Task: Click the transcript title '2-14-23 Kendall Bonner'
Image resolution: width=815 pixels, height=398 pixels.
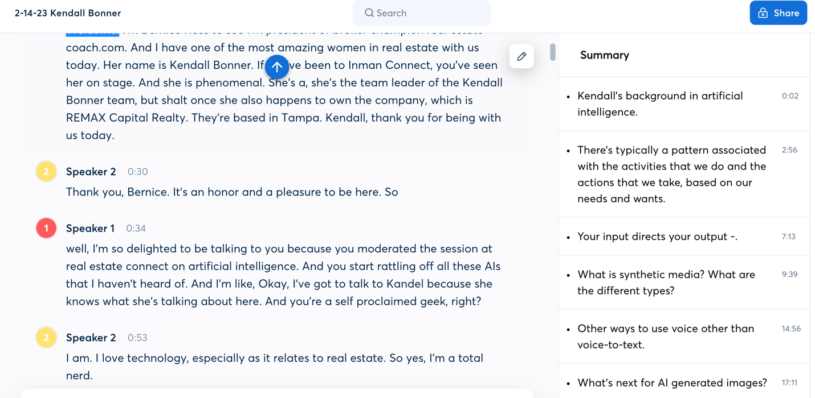Action: [x=68, y=13]
